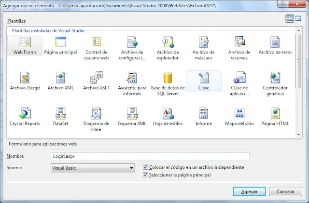Choose the Archivo de recursos template
The image size is (309, 203).
pyautogui.click(x=239, y=48)
